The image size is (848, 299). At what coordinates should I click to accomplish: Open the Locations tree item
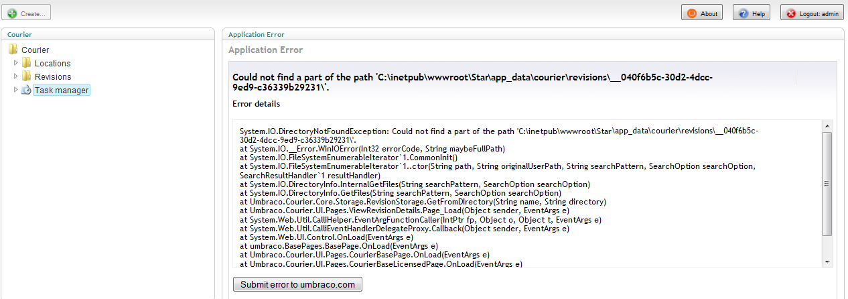pyautogui.click(x=52, y=63)
